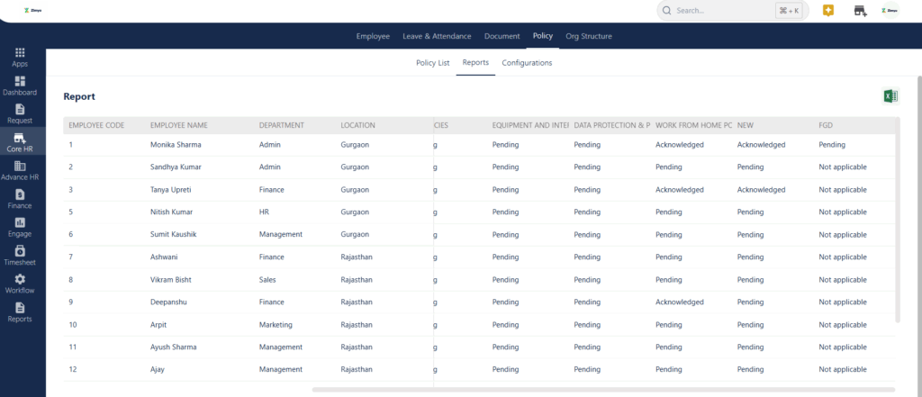This screenshot has width=922, height=397.
Task: Click the DEPARTMENT column header
Action: click(x=282, y=125)
